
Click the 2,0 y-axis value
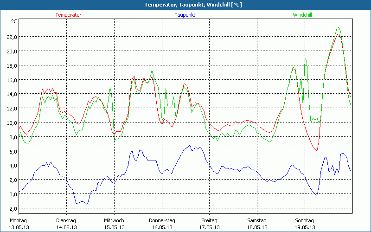click(x=13, y=180)
